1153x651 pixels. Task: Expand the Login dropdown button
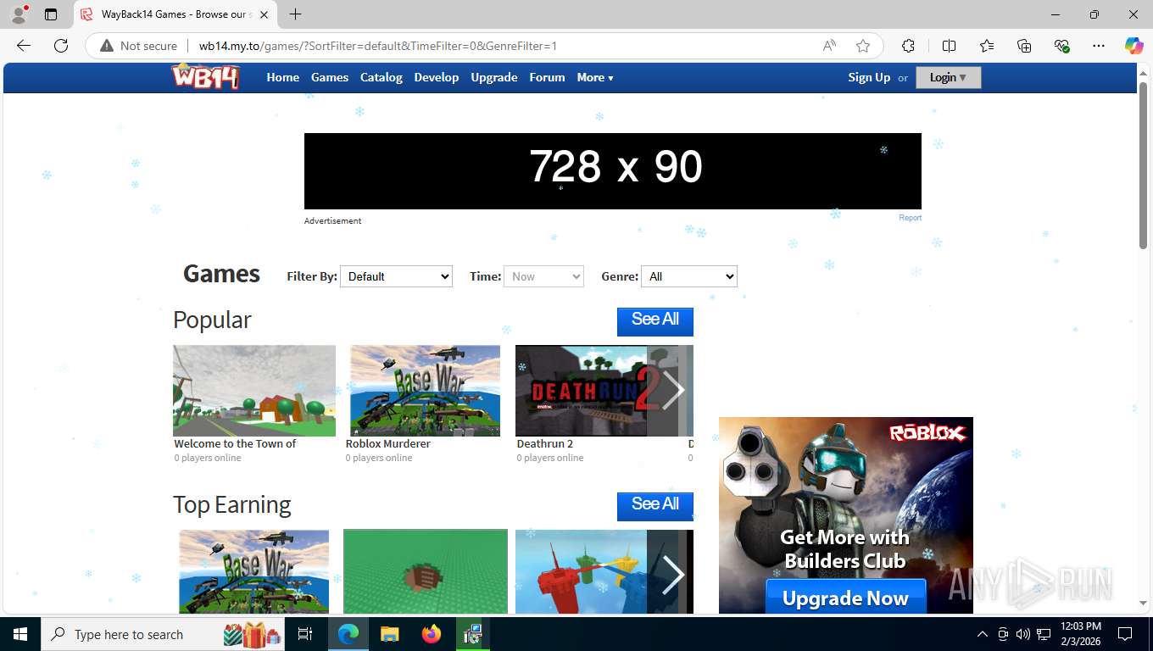(x=948, y=77)
